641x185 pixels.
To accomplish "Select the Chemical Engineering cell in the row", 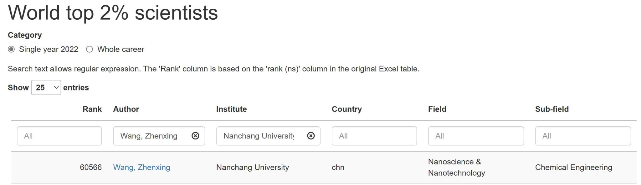I will click(x=573, y=168).
